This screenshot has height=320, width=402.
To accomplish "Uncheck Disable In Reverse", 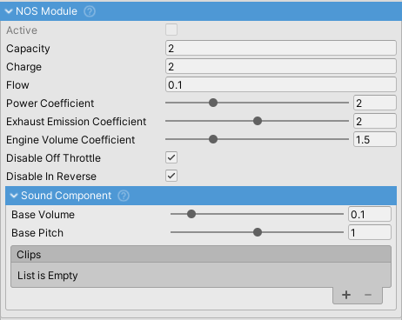I will coord(171,176).
